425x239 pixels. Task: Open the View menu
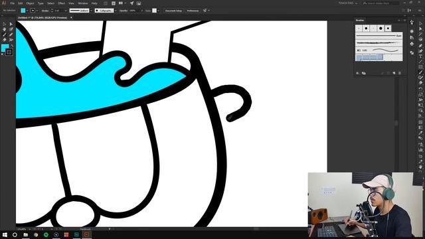pyautogui.click(x=71, y=3)
